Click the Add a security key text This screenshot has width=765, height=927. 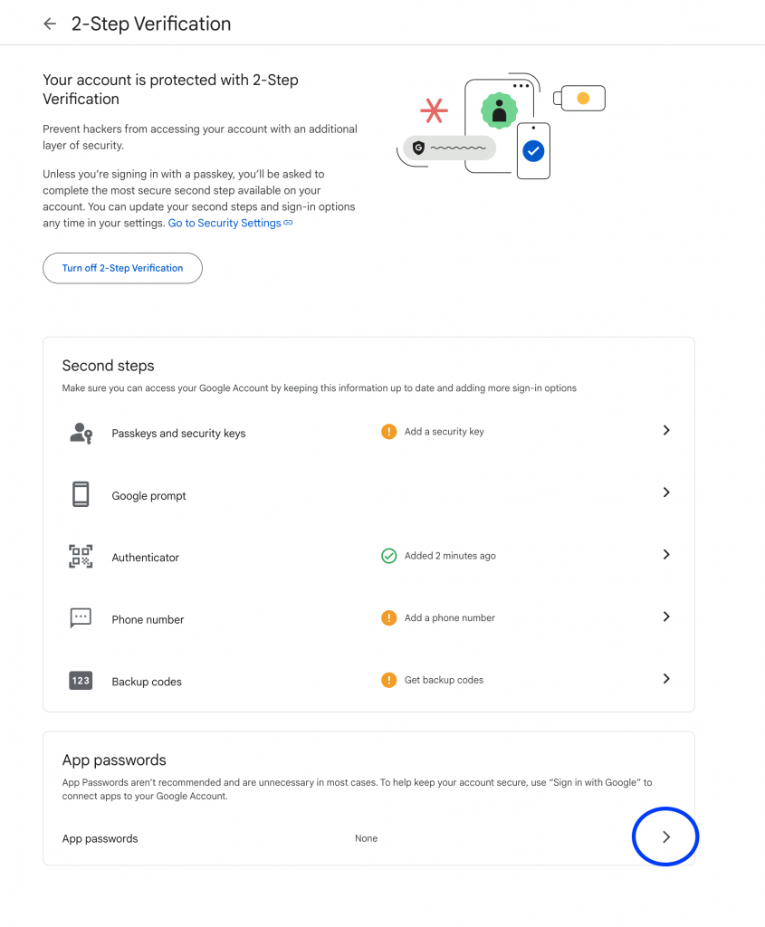pyautogui.click(x=444, y=432)
